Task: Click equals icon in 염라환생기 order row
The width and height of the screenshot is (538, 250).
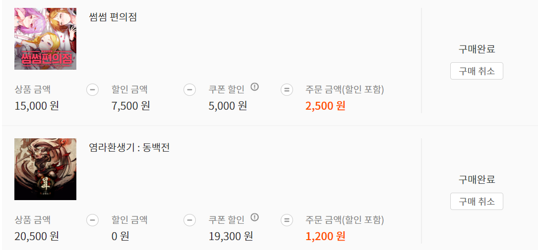Action: [x=287, y=220]
